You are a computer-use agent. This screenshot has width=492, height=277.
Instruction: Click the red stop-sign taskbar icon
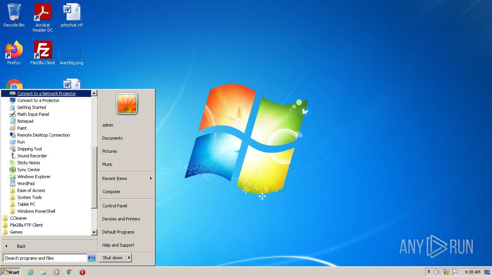[x=82, y=272]
